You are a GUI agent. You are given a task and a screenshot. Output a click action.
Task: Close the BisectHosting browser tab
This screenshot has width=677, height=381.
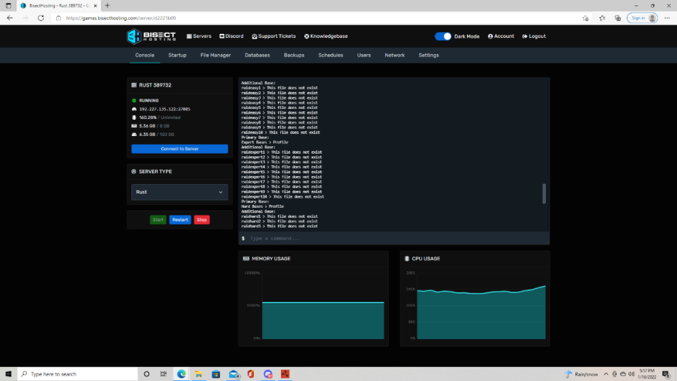(x=95, y=5)
